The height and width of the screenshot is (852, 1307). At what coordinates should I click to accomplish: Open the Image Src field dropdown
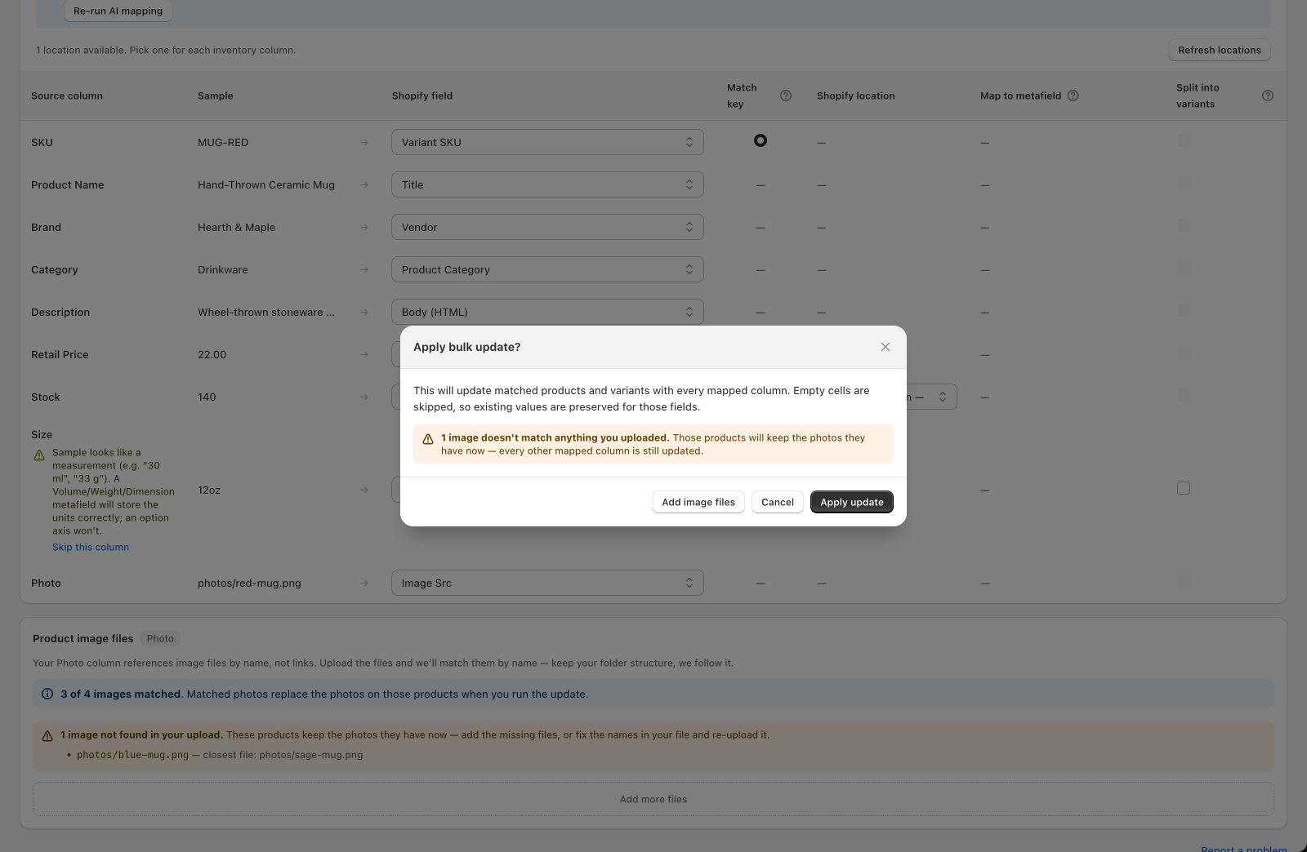547,583
